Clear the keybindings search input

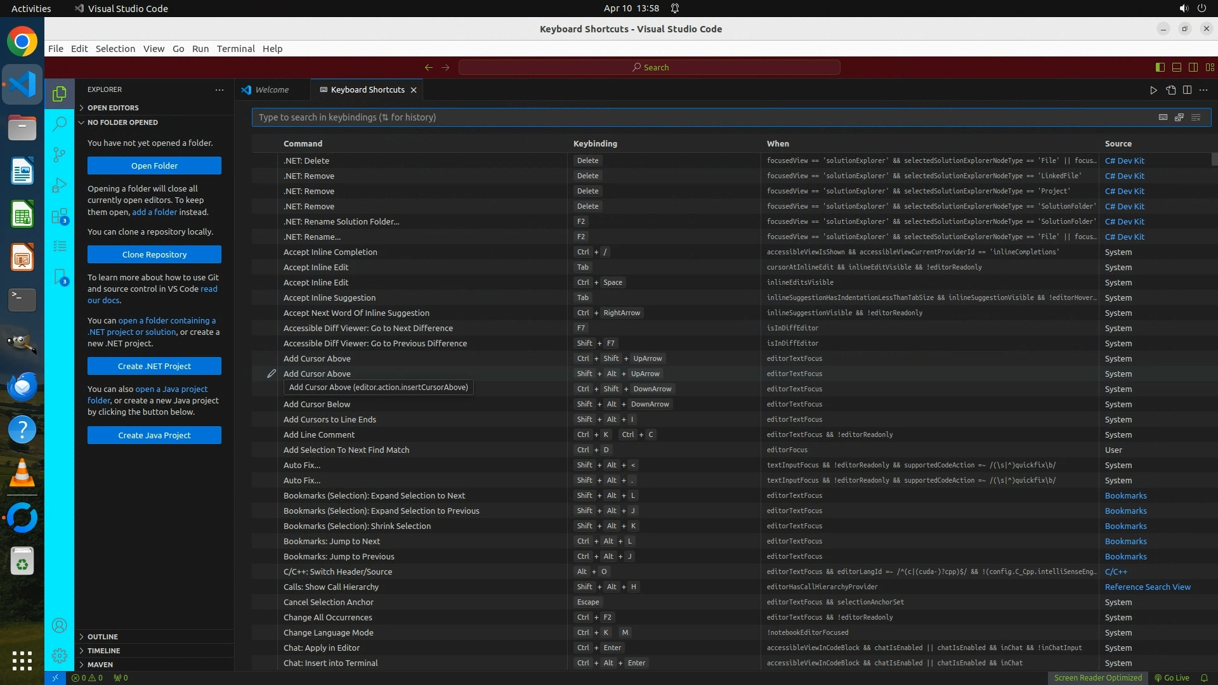(x=1196, y=117)
